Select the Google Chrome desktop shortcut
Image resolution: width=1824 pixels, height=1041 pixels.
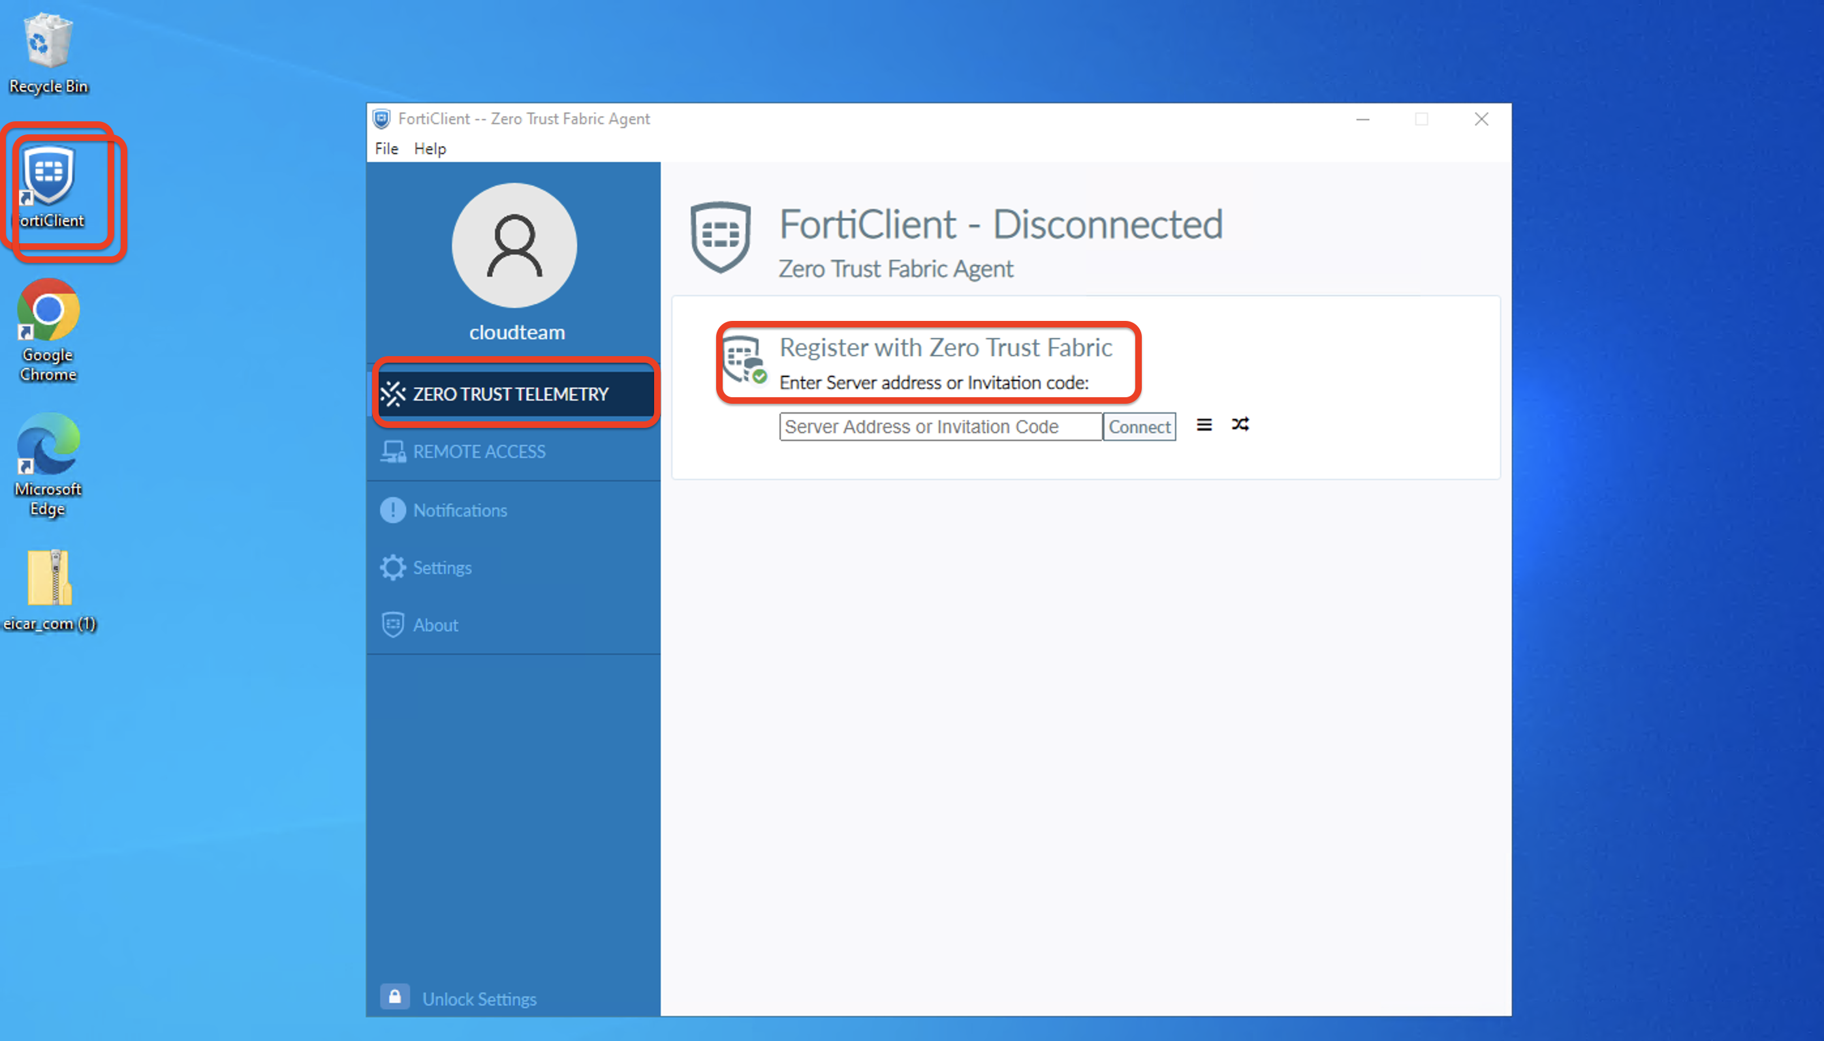point(48,330)
